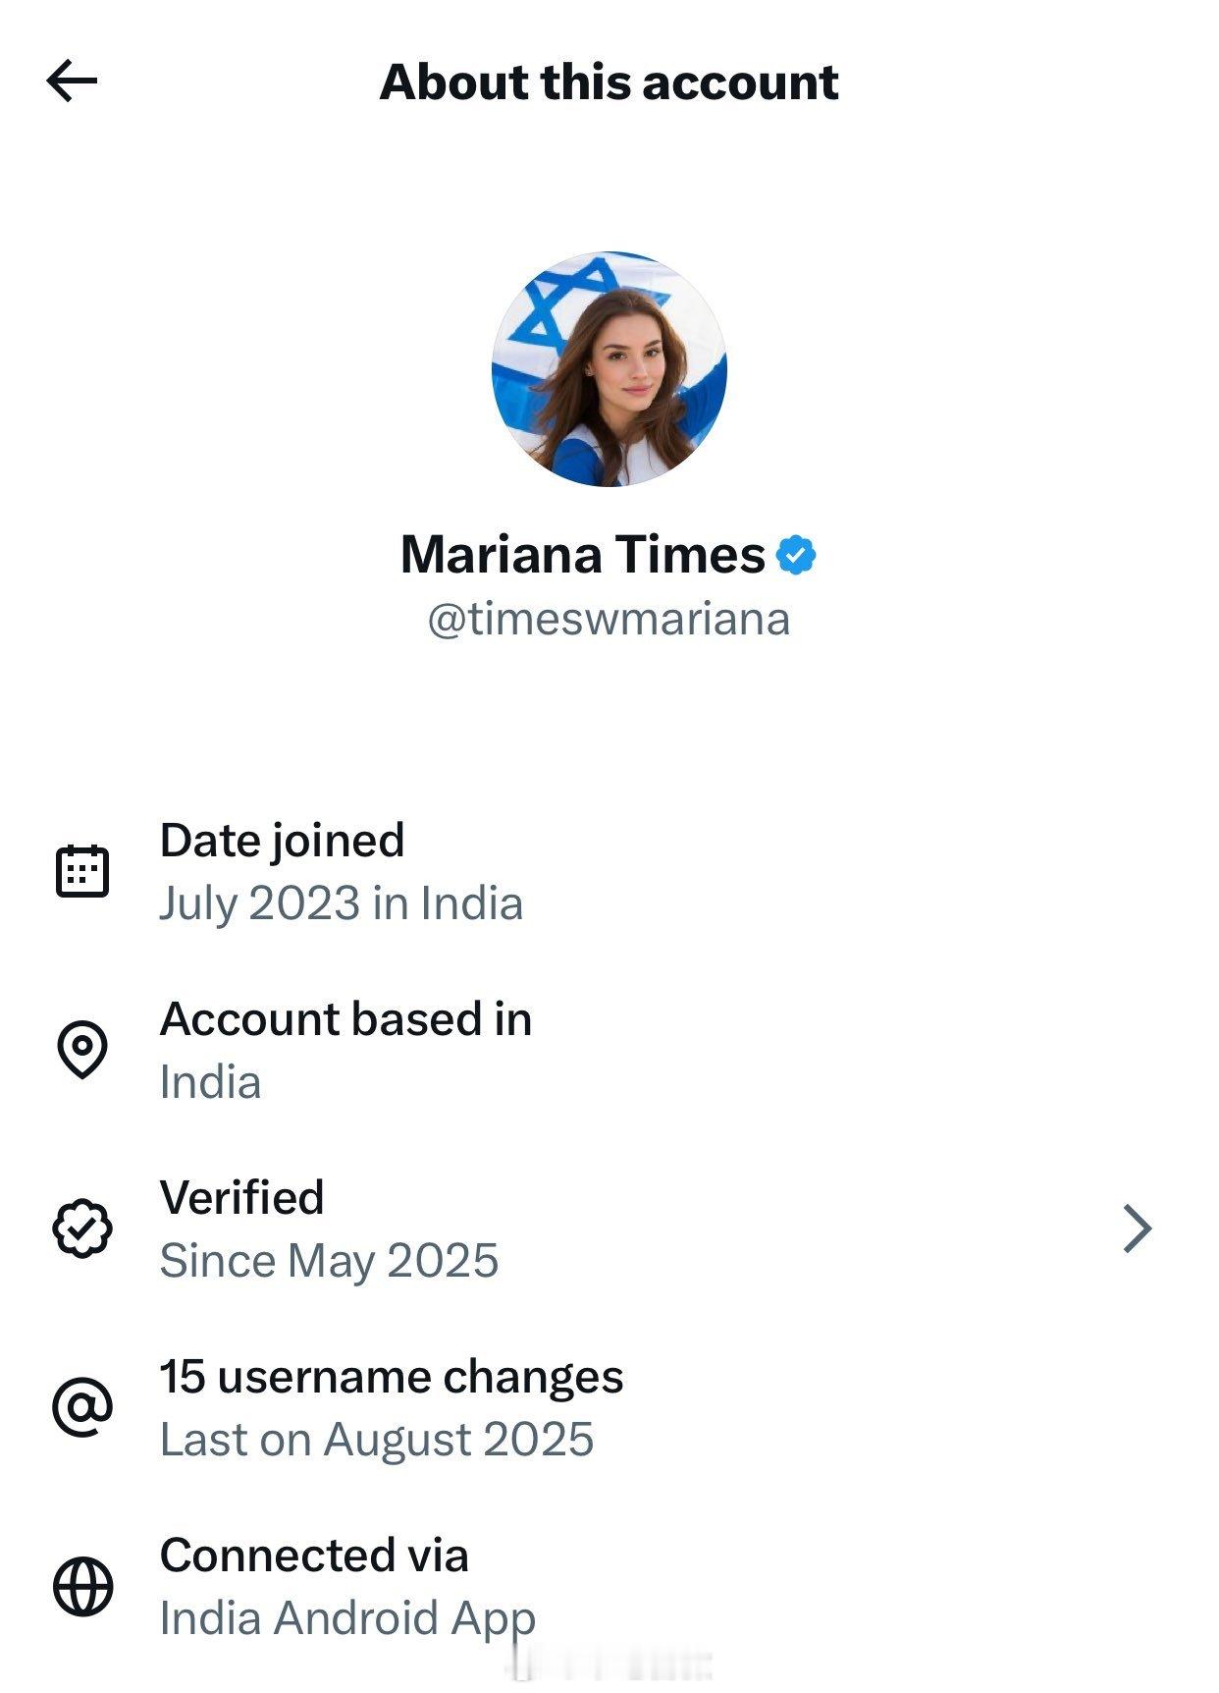Select the Verified row label
Viewport: 1219px width, 1693px height.
click(x=241, y=1197)
